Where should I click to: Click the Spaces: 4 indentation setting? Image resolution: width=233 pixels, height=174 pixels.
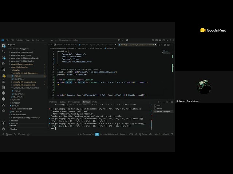point(123,134)
